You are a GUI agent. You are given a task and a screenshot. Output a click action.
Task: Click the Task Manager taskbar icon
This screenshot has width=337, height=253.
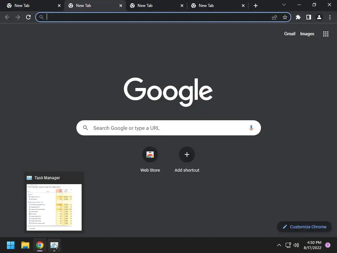(x=54, y=245)
